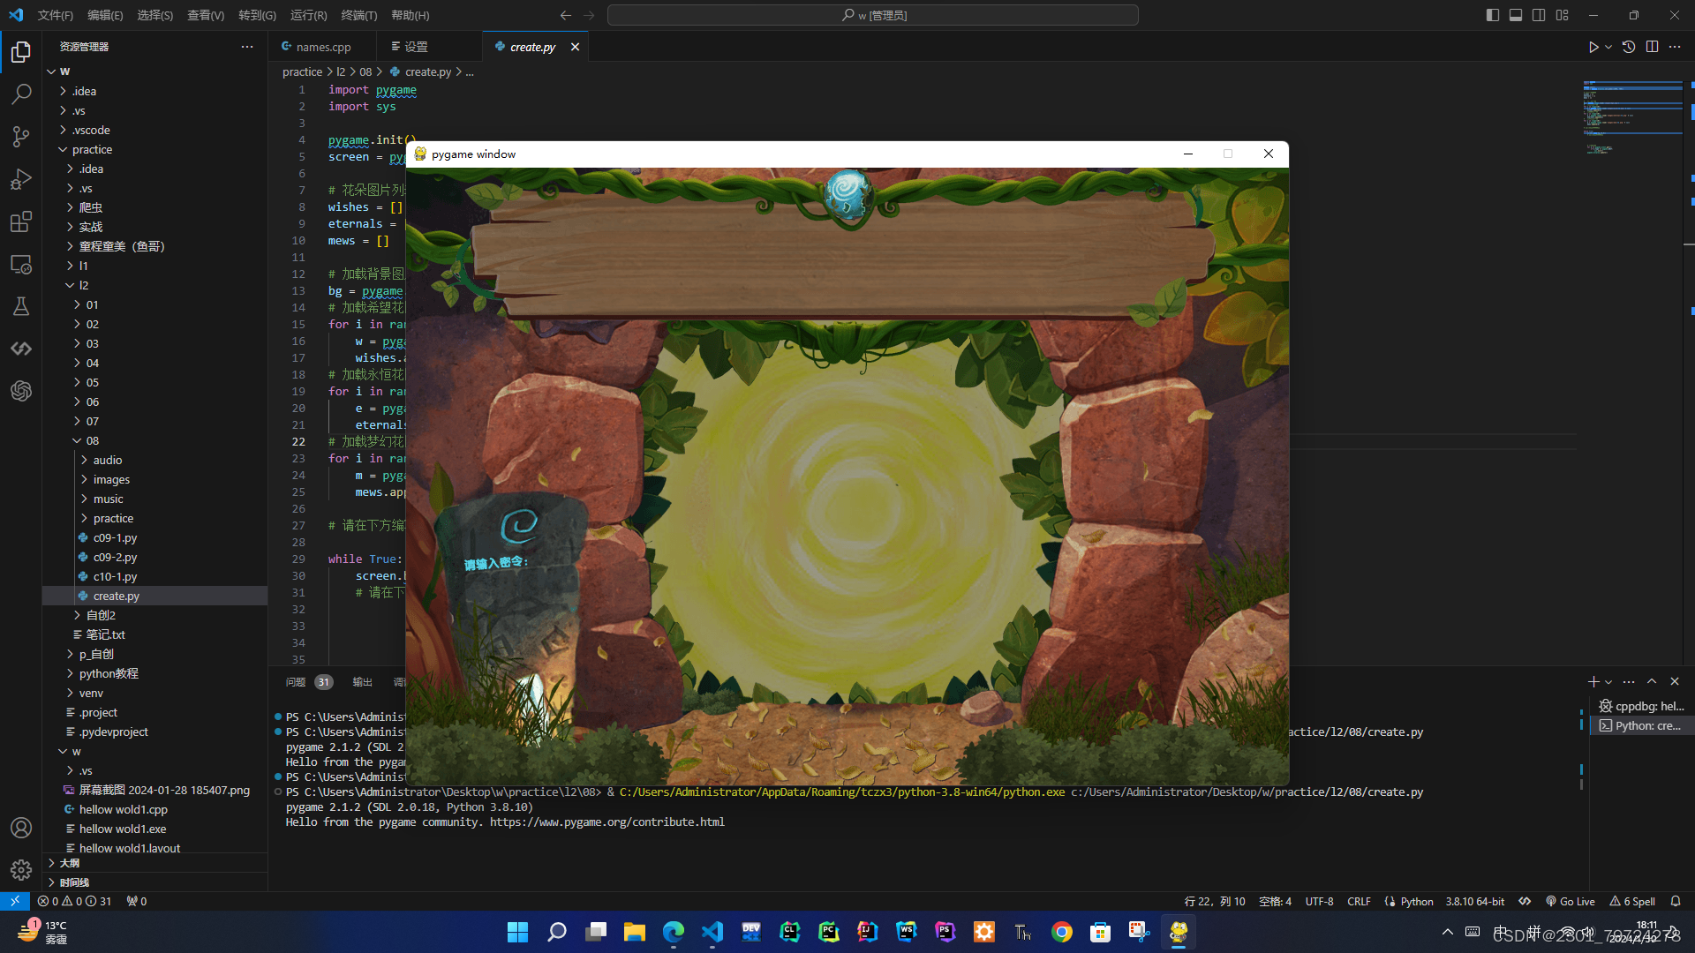Click the Python language mode indicator
Screen dimensions: 1695x953
(x=1416, y=901)
